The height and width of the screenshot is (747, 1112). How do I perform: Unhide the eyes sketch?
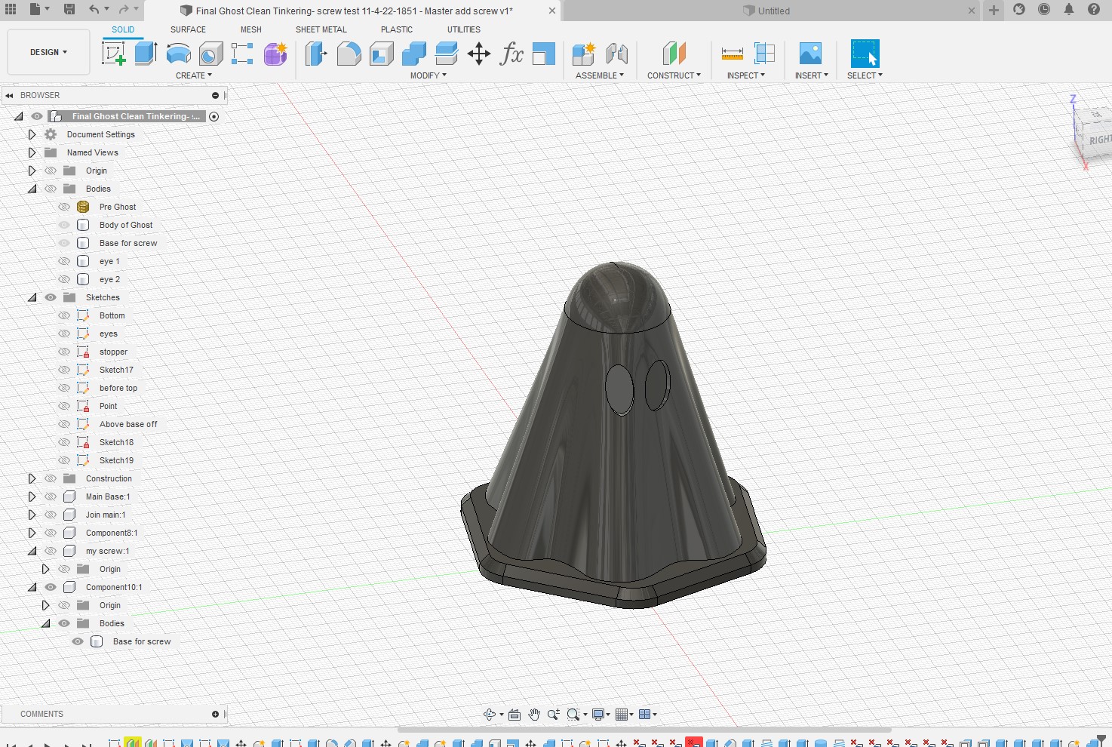tap(63, 333)
